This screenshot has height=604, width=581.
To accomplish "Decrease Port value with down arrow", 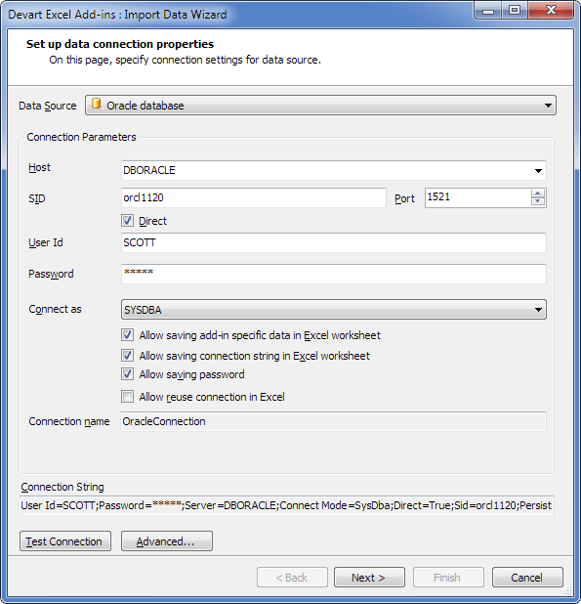I will [537, 201].
